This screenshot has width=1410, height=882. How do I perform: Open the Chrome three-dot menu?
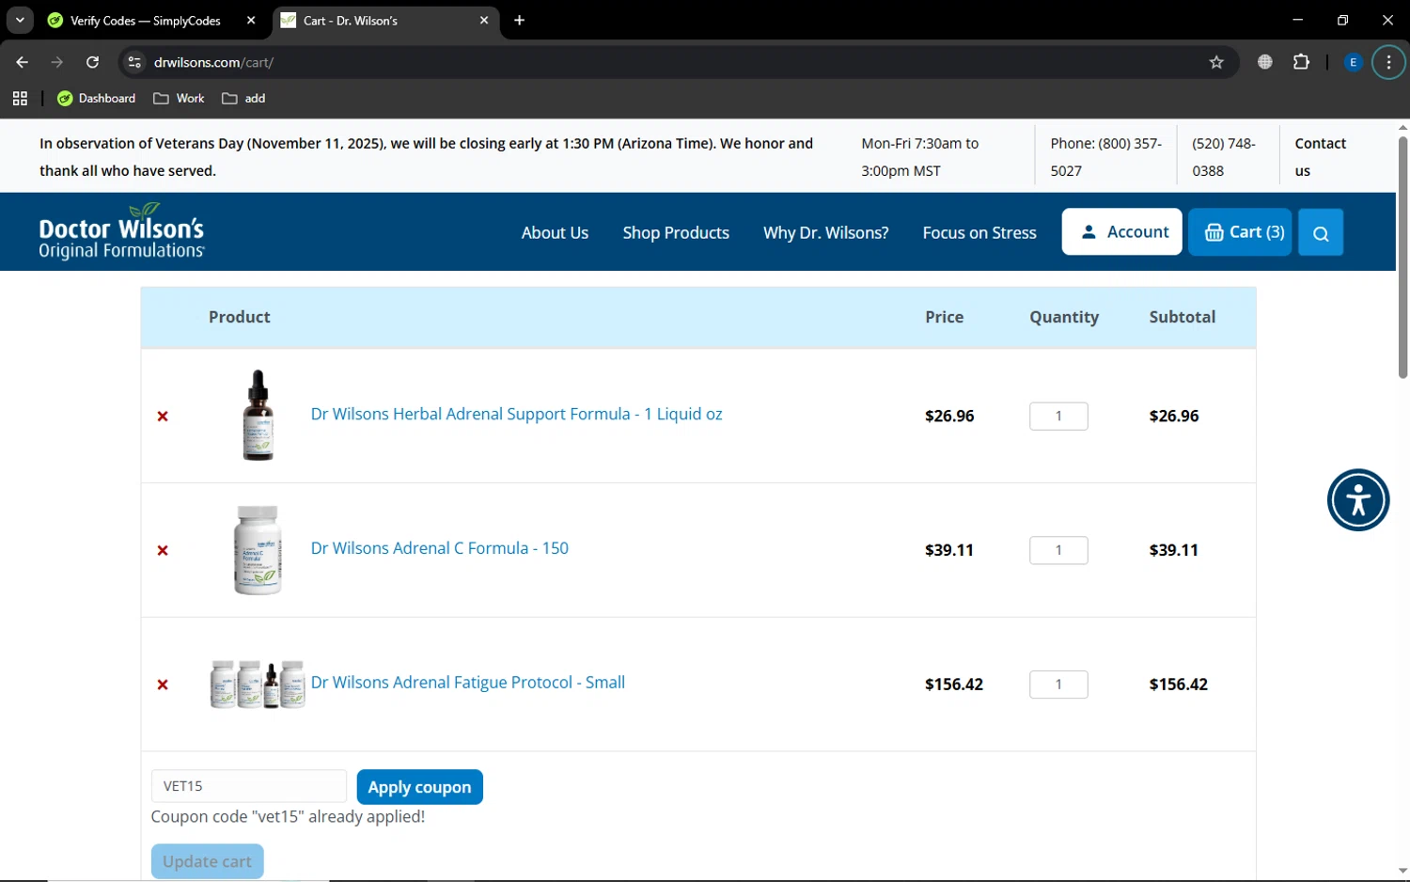click(1388, 62)
